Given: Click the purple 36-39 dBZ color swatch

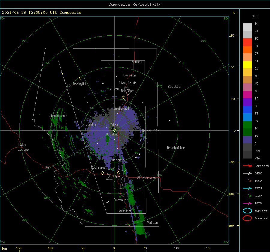Looking at the screenshot, I should click(247, 102).
